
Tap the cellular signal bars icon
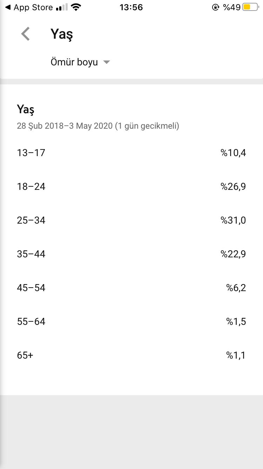[61, 7]
